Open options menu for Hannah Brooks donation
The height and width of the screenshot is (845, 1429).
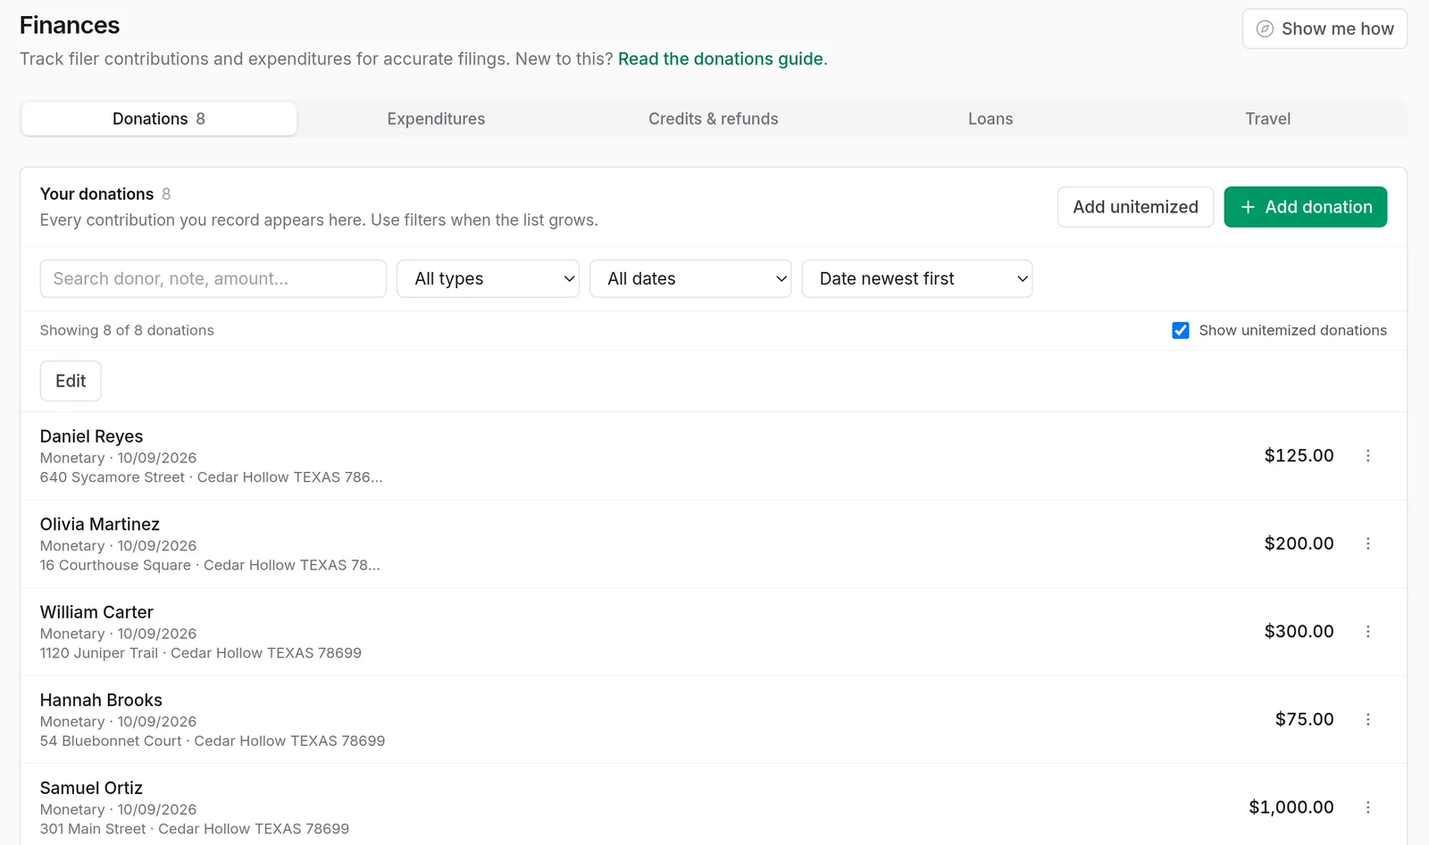(x=1367, y=719)
